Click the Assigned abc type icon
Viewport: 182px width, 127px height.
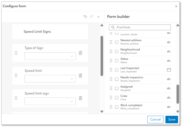click(x=169, y=88)
